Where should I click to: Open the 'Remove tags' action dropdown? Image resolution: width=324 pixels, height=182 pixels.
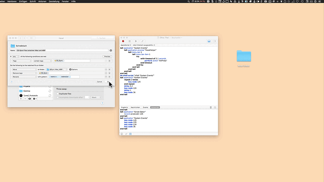pyautogui.click(x=24, y=73)
